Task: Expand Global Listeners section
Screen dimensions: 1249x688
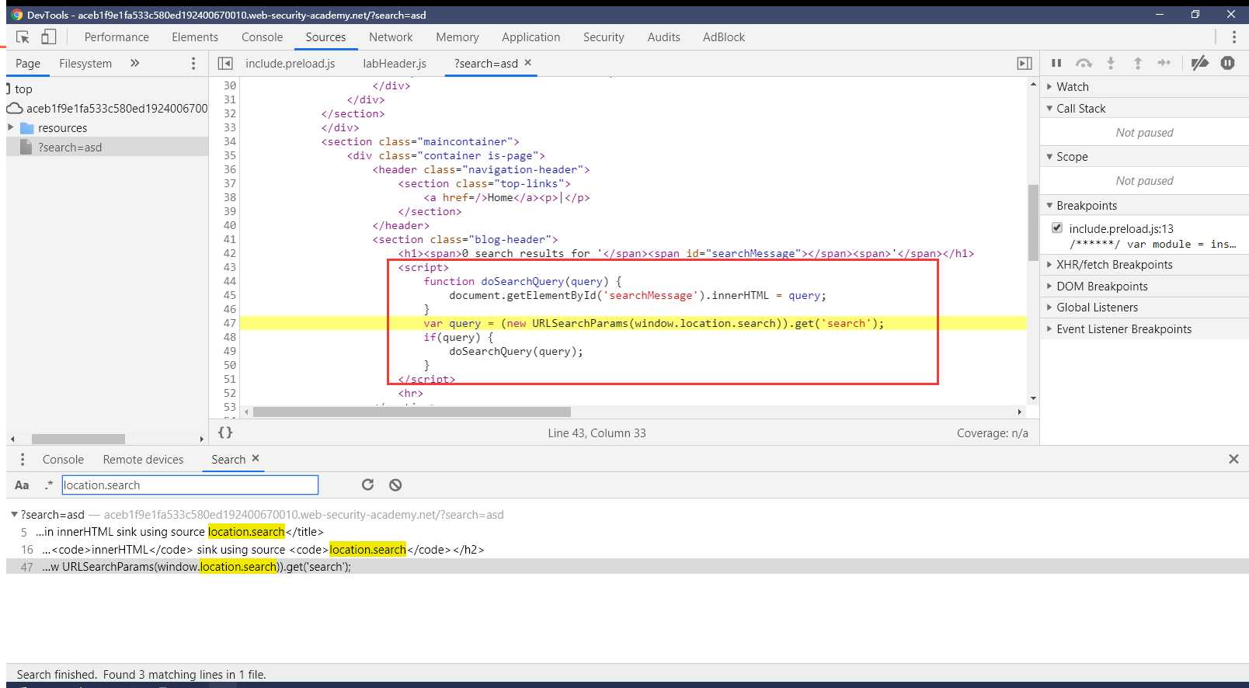Action: pyautogui.click(x=1097, y=308)
